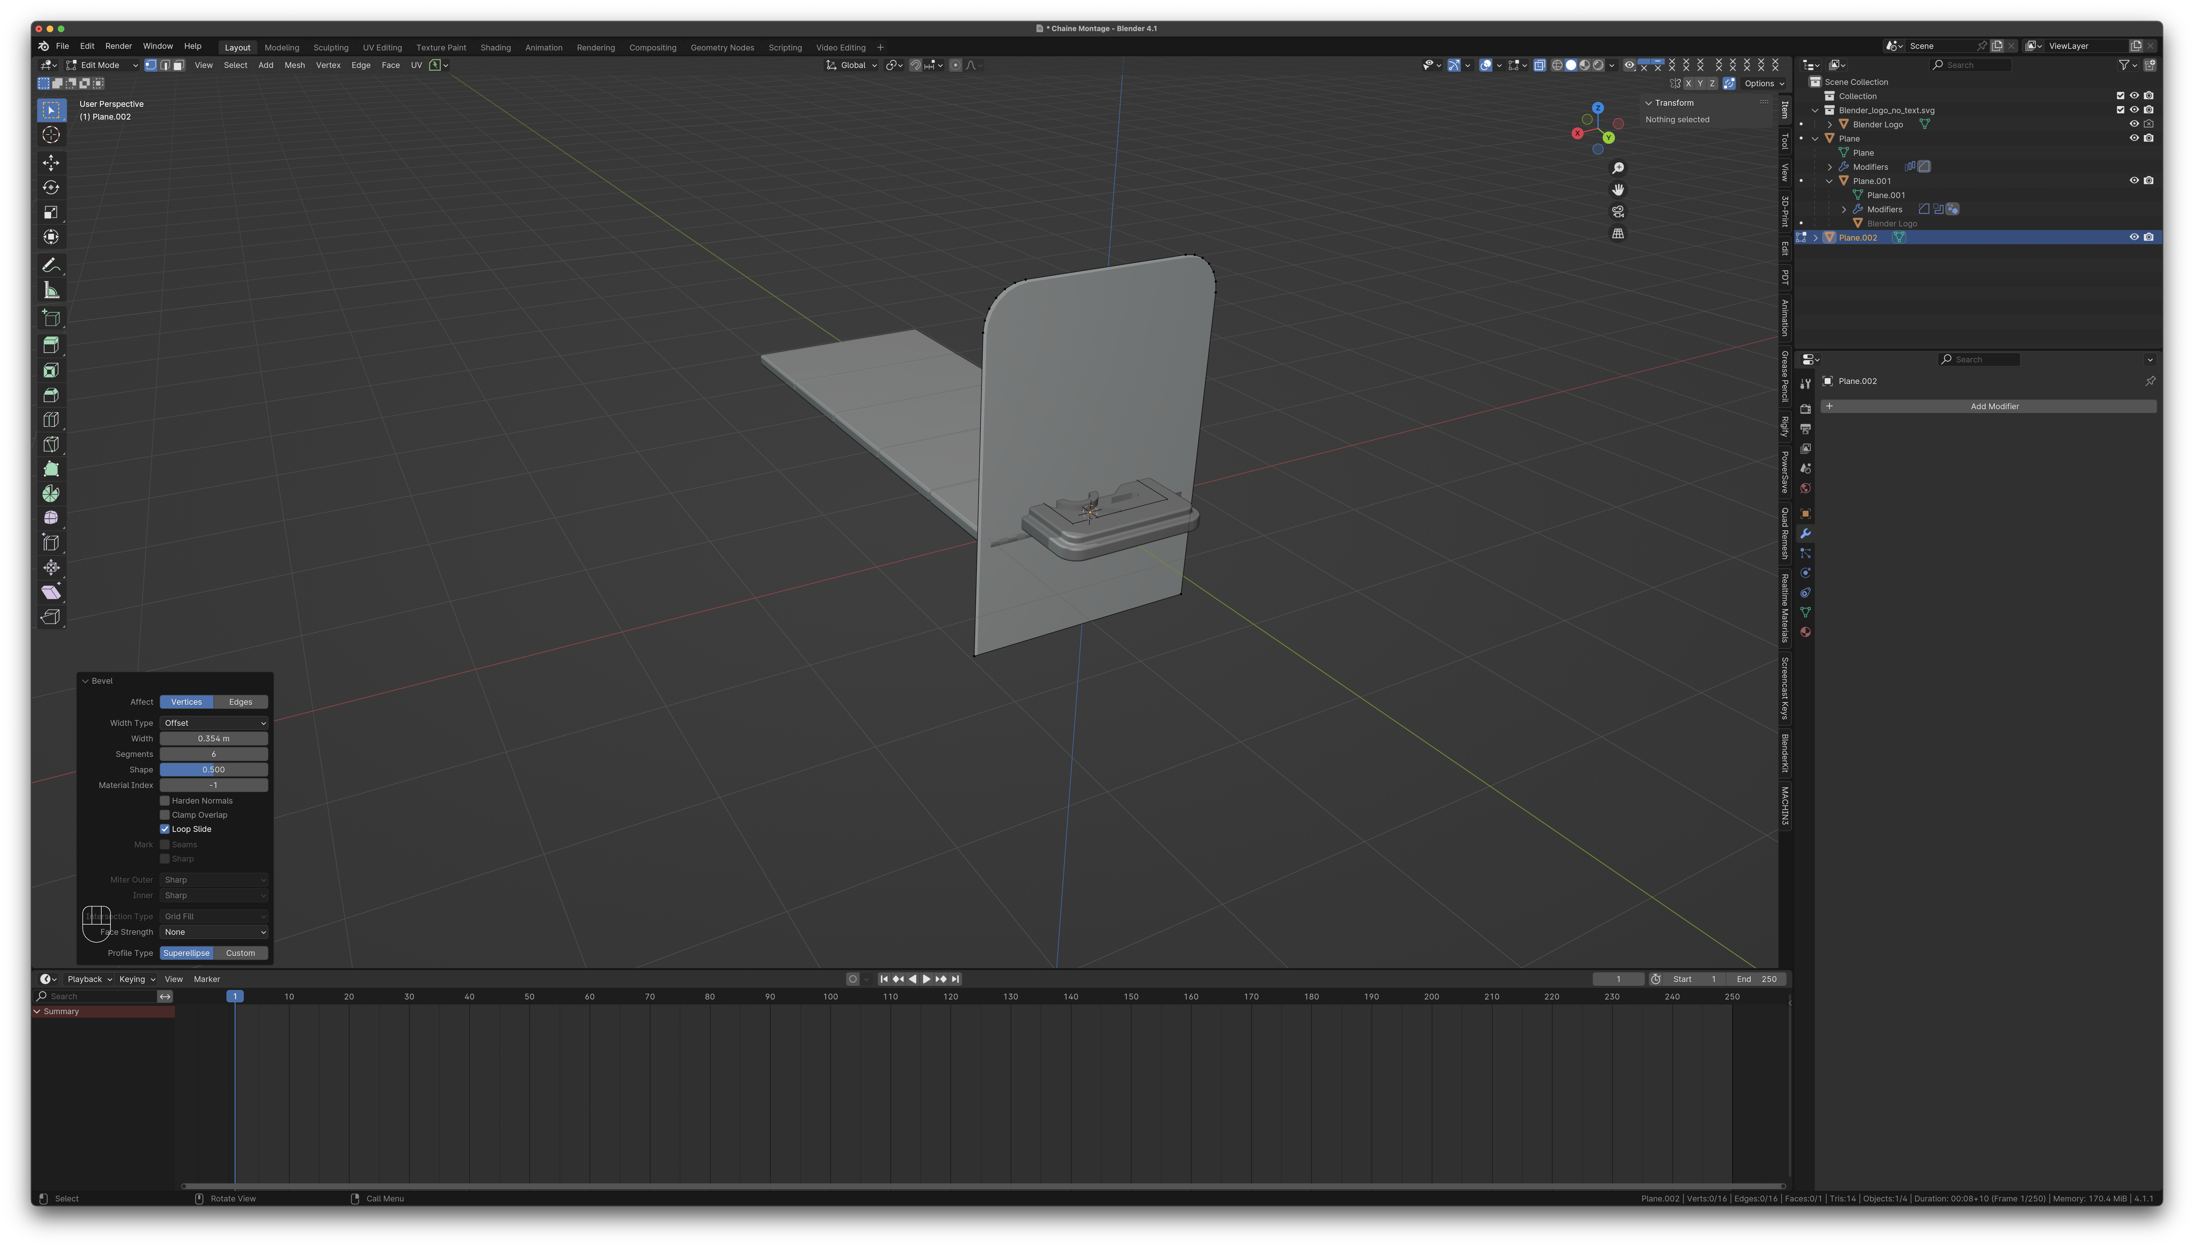
Task: Select the Cursor tool in toolbar
Action: pyautogui.click(x=51, y=135)
